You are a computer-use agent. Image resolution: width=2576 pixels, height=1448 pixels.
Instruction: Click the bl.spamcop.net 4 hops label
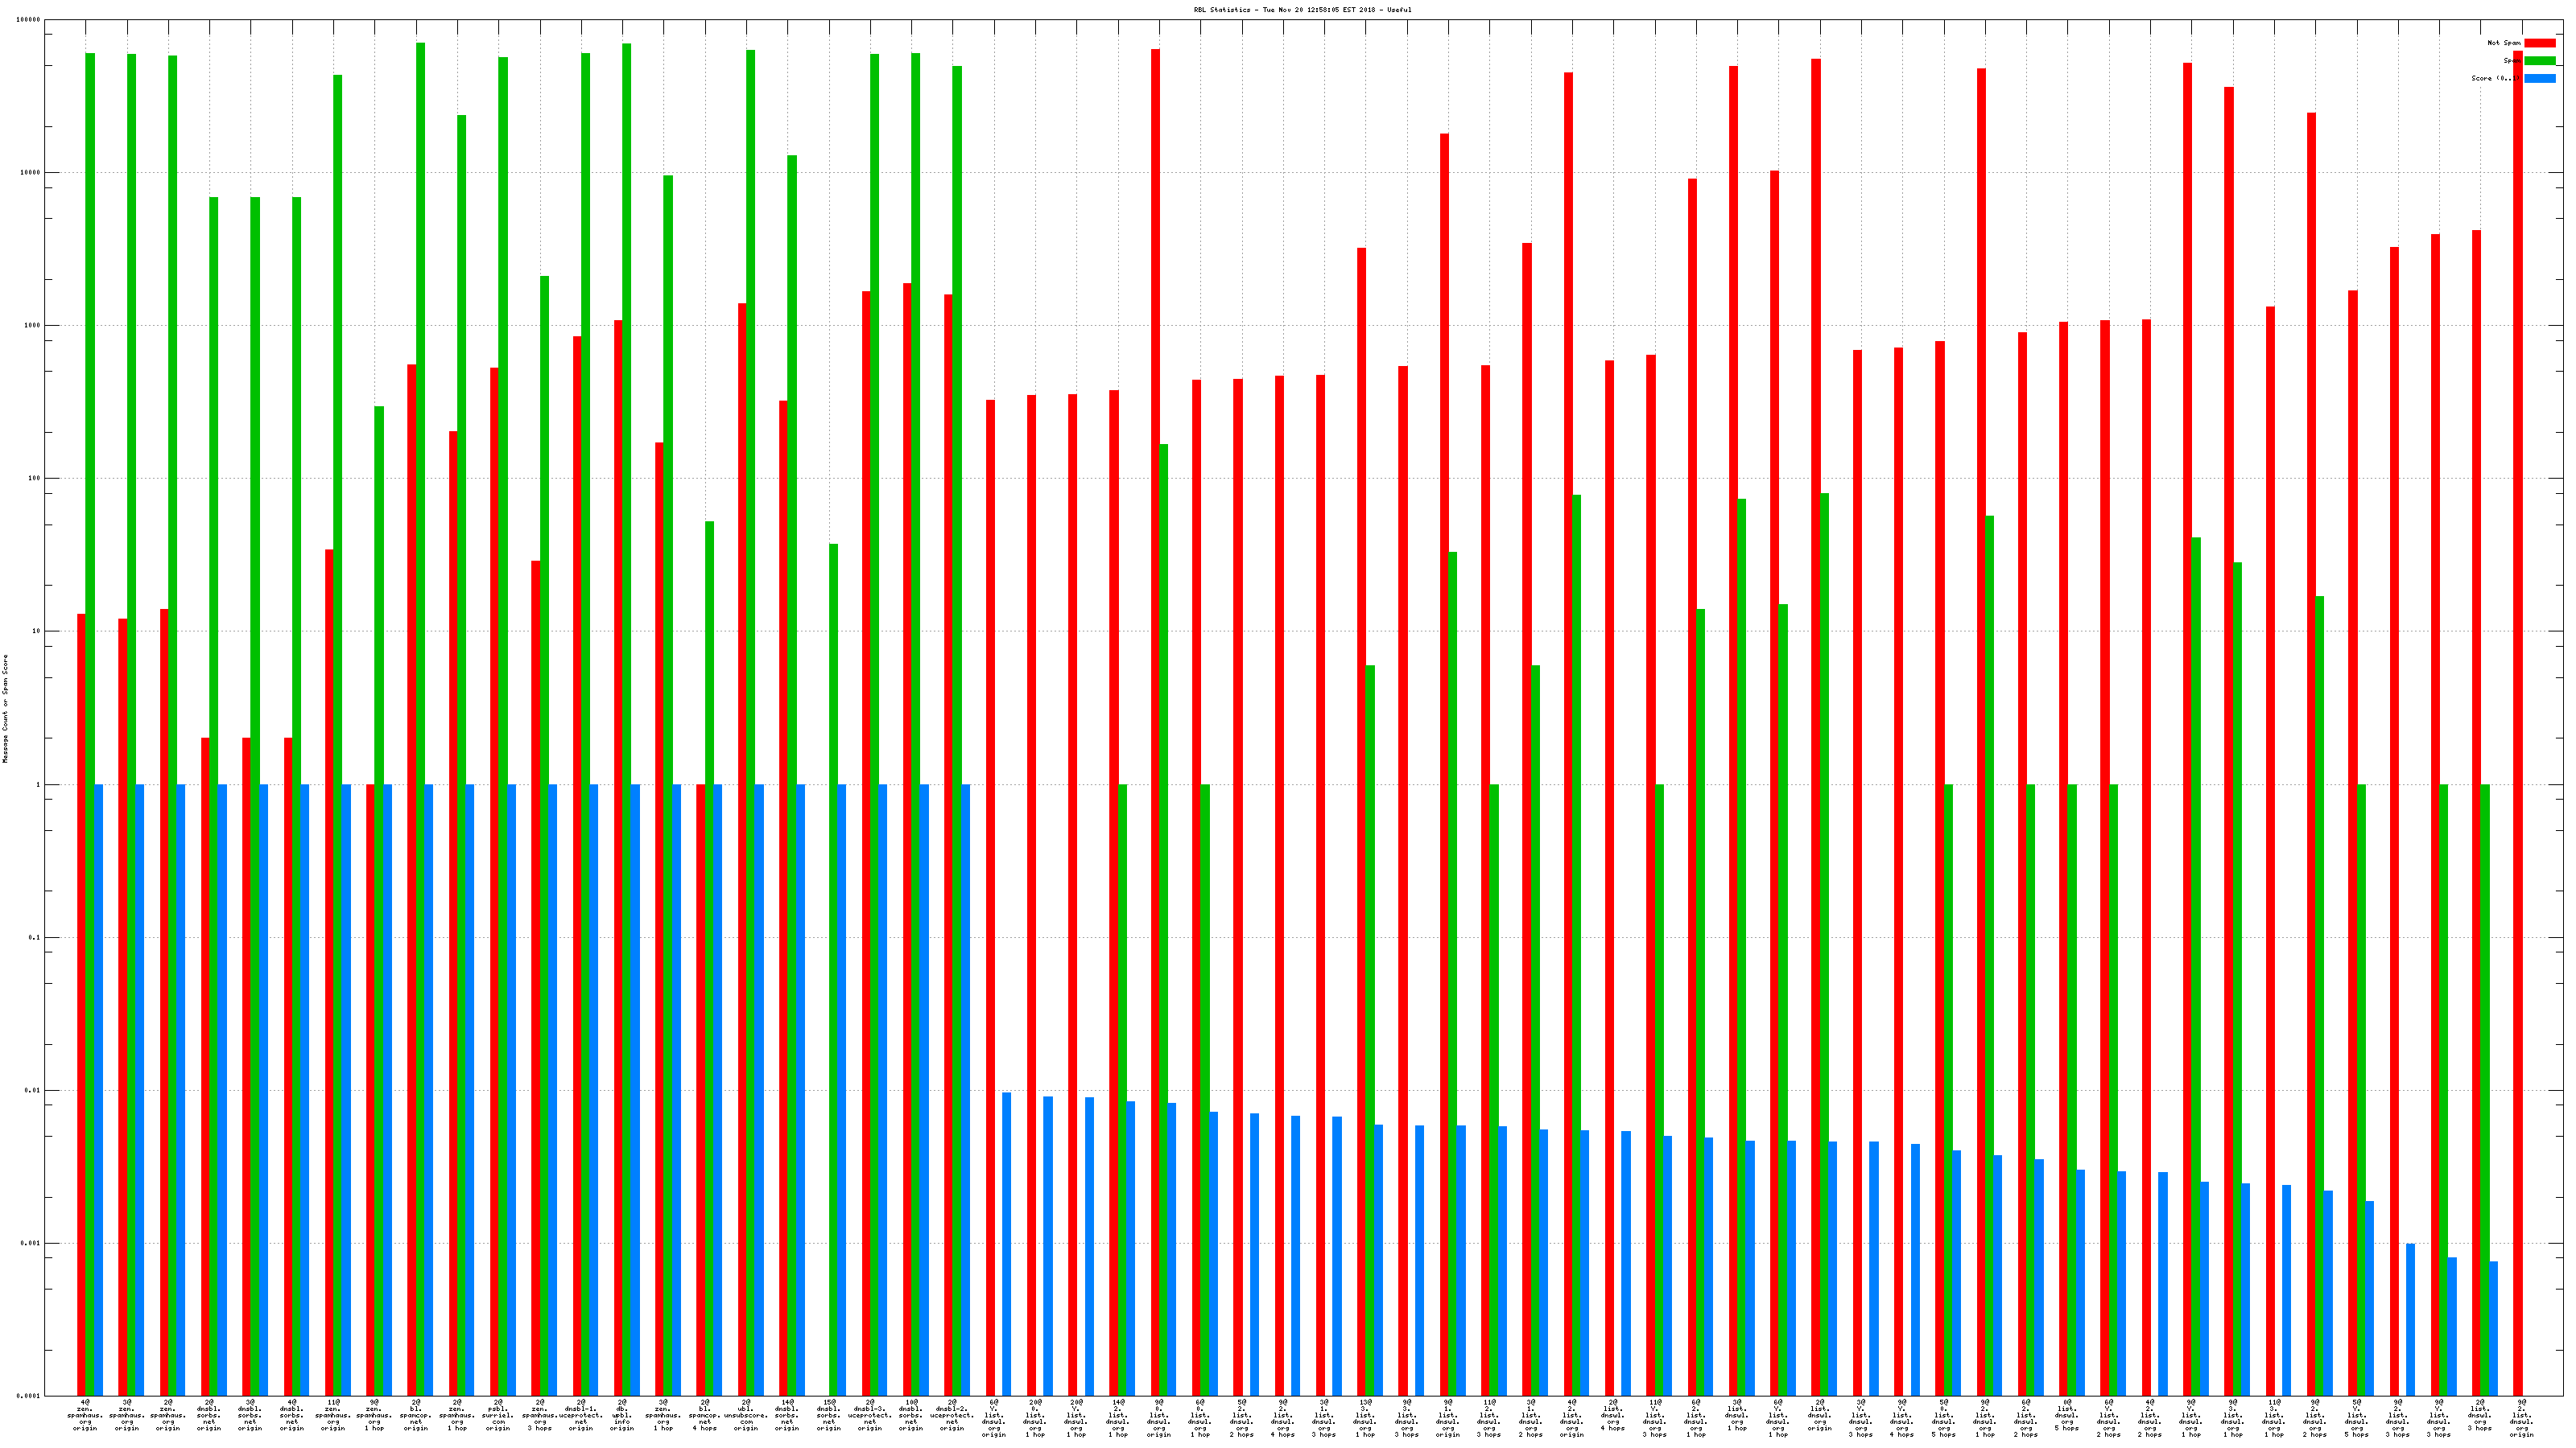tap(705, 1414)
